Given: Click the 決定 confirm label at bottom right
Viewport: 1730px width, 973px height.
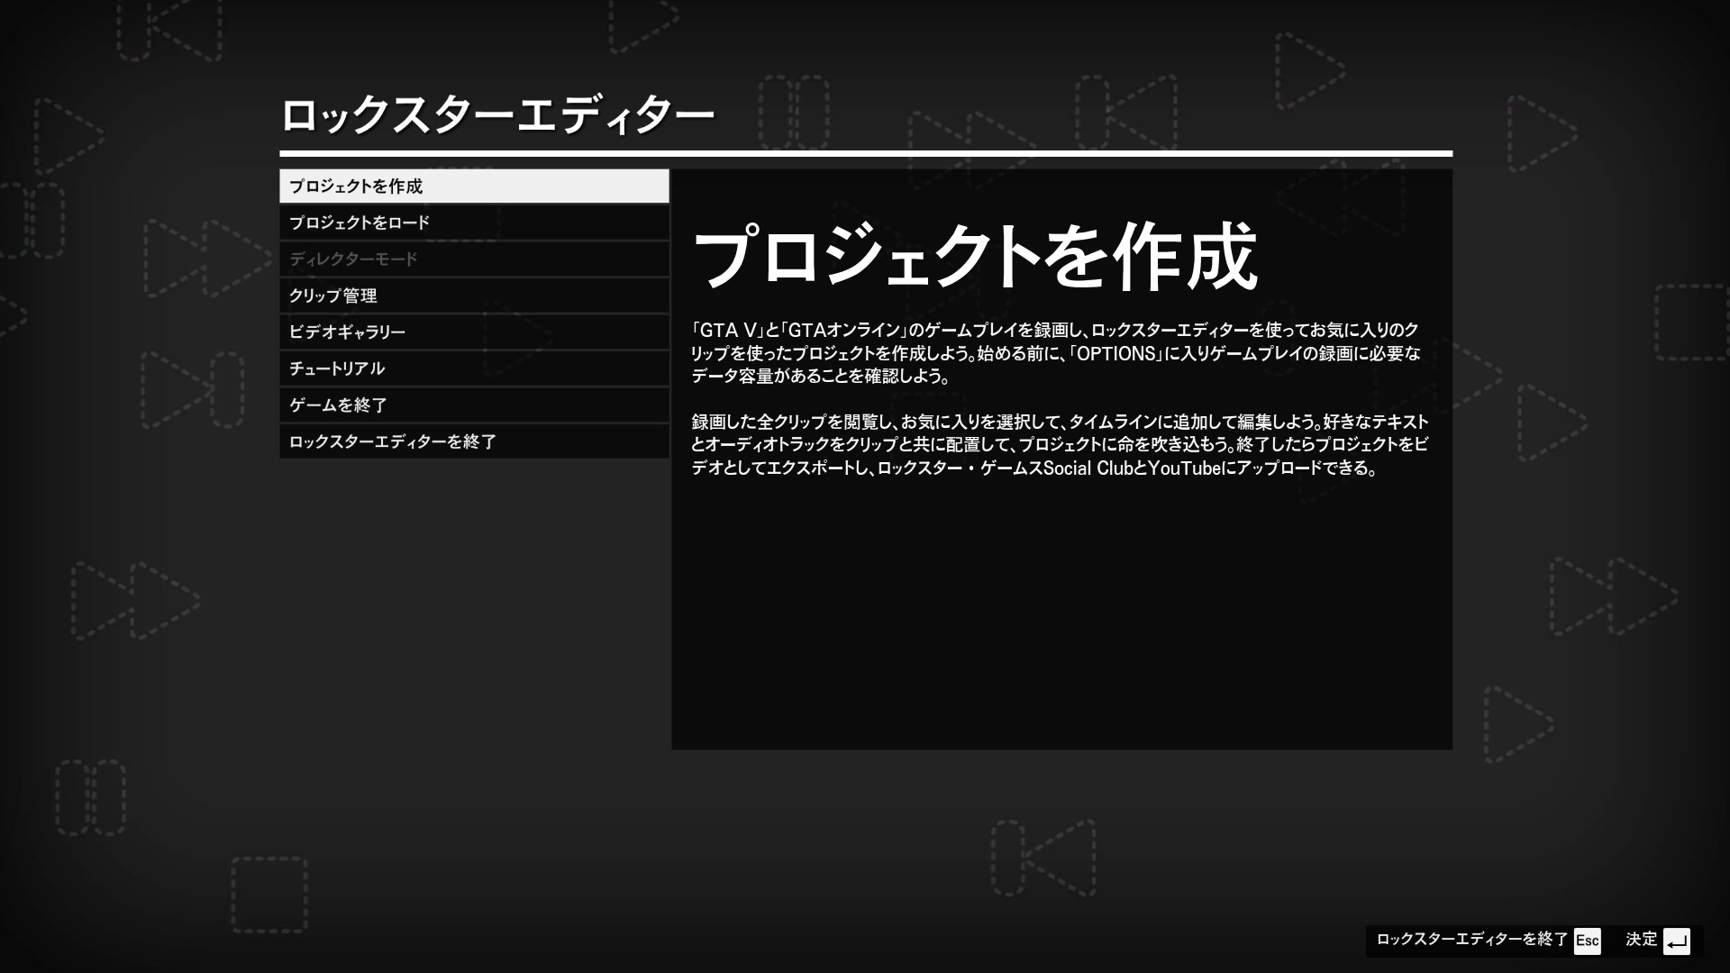Looking at the screenshot, I should coord(1642,940).
